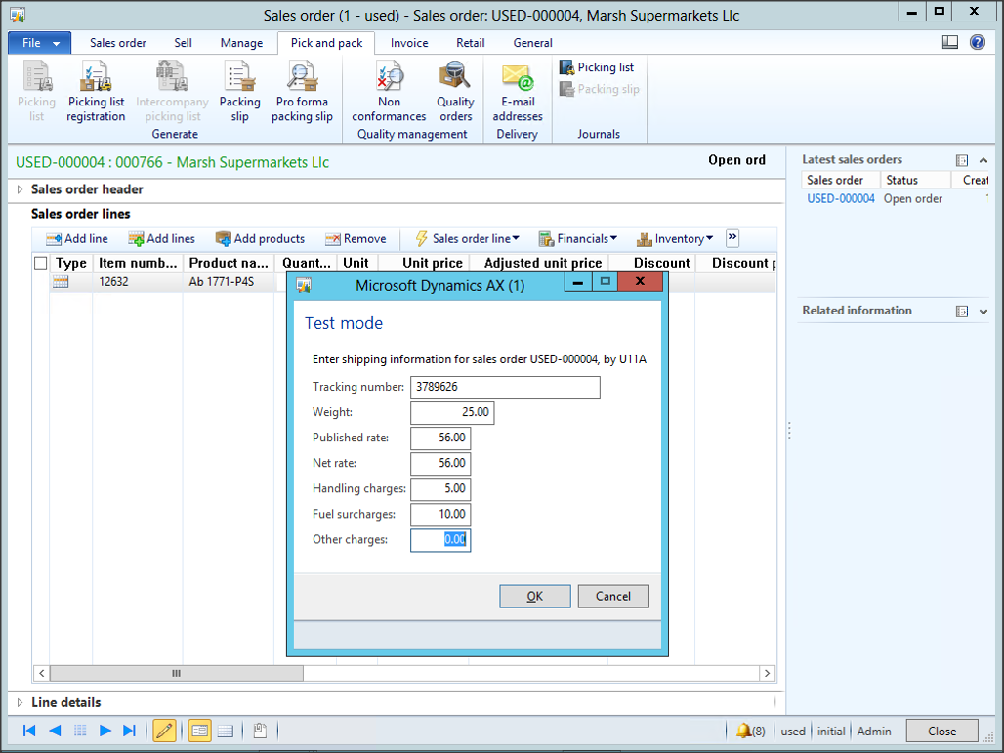
Task: Switch to the Invoice ribbon tab
Action: tap(409, 43)
